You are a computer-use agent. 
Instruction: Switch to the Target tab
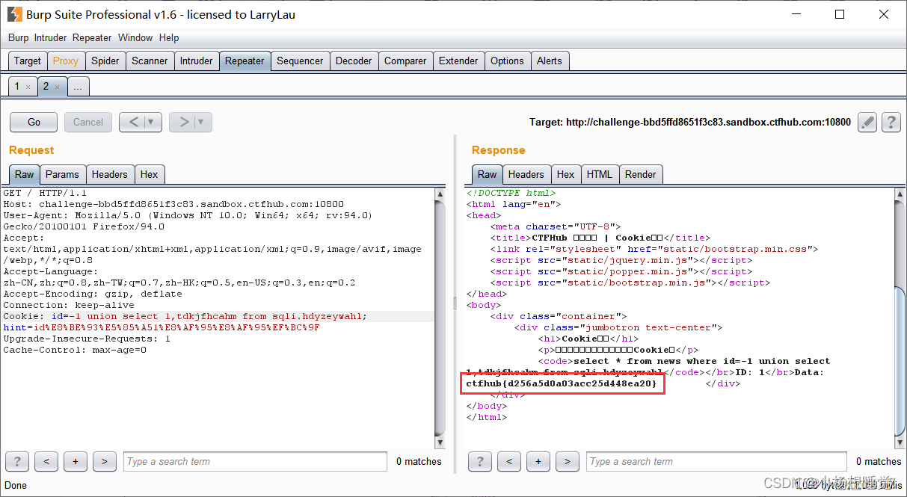pos(28,61)
